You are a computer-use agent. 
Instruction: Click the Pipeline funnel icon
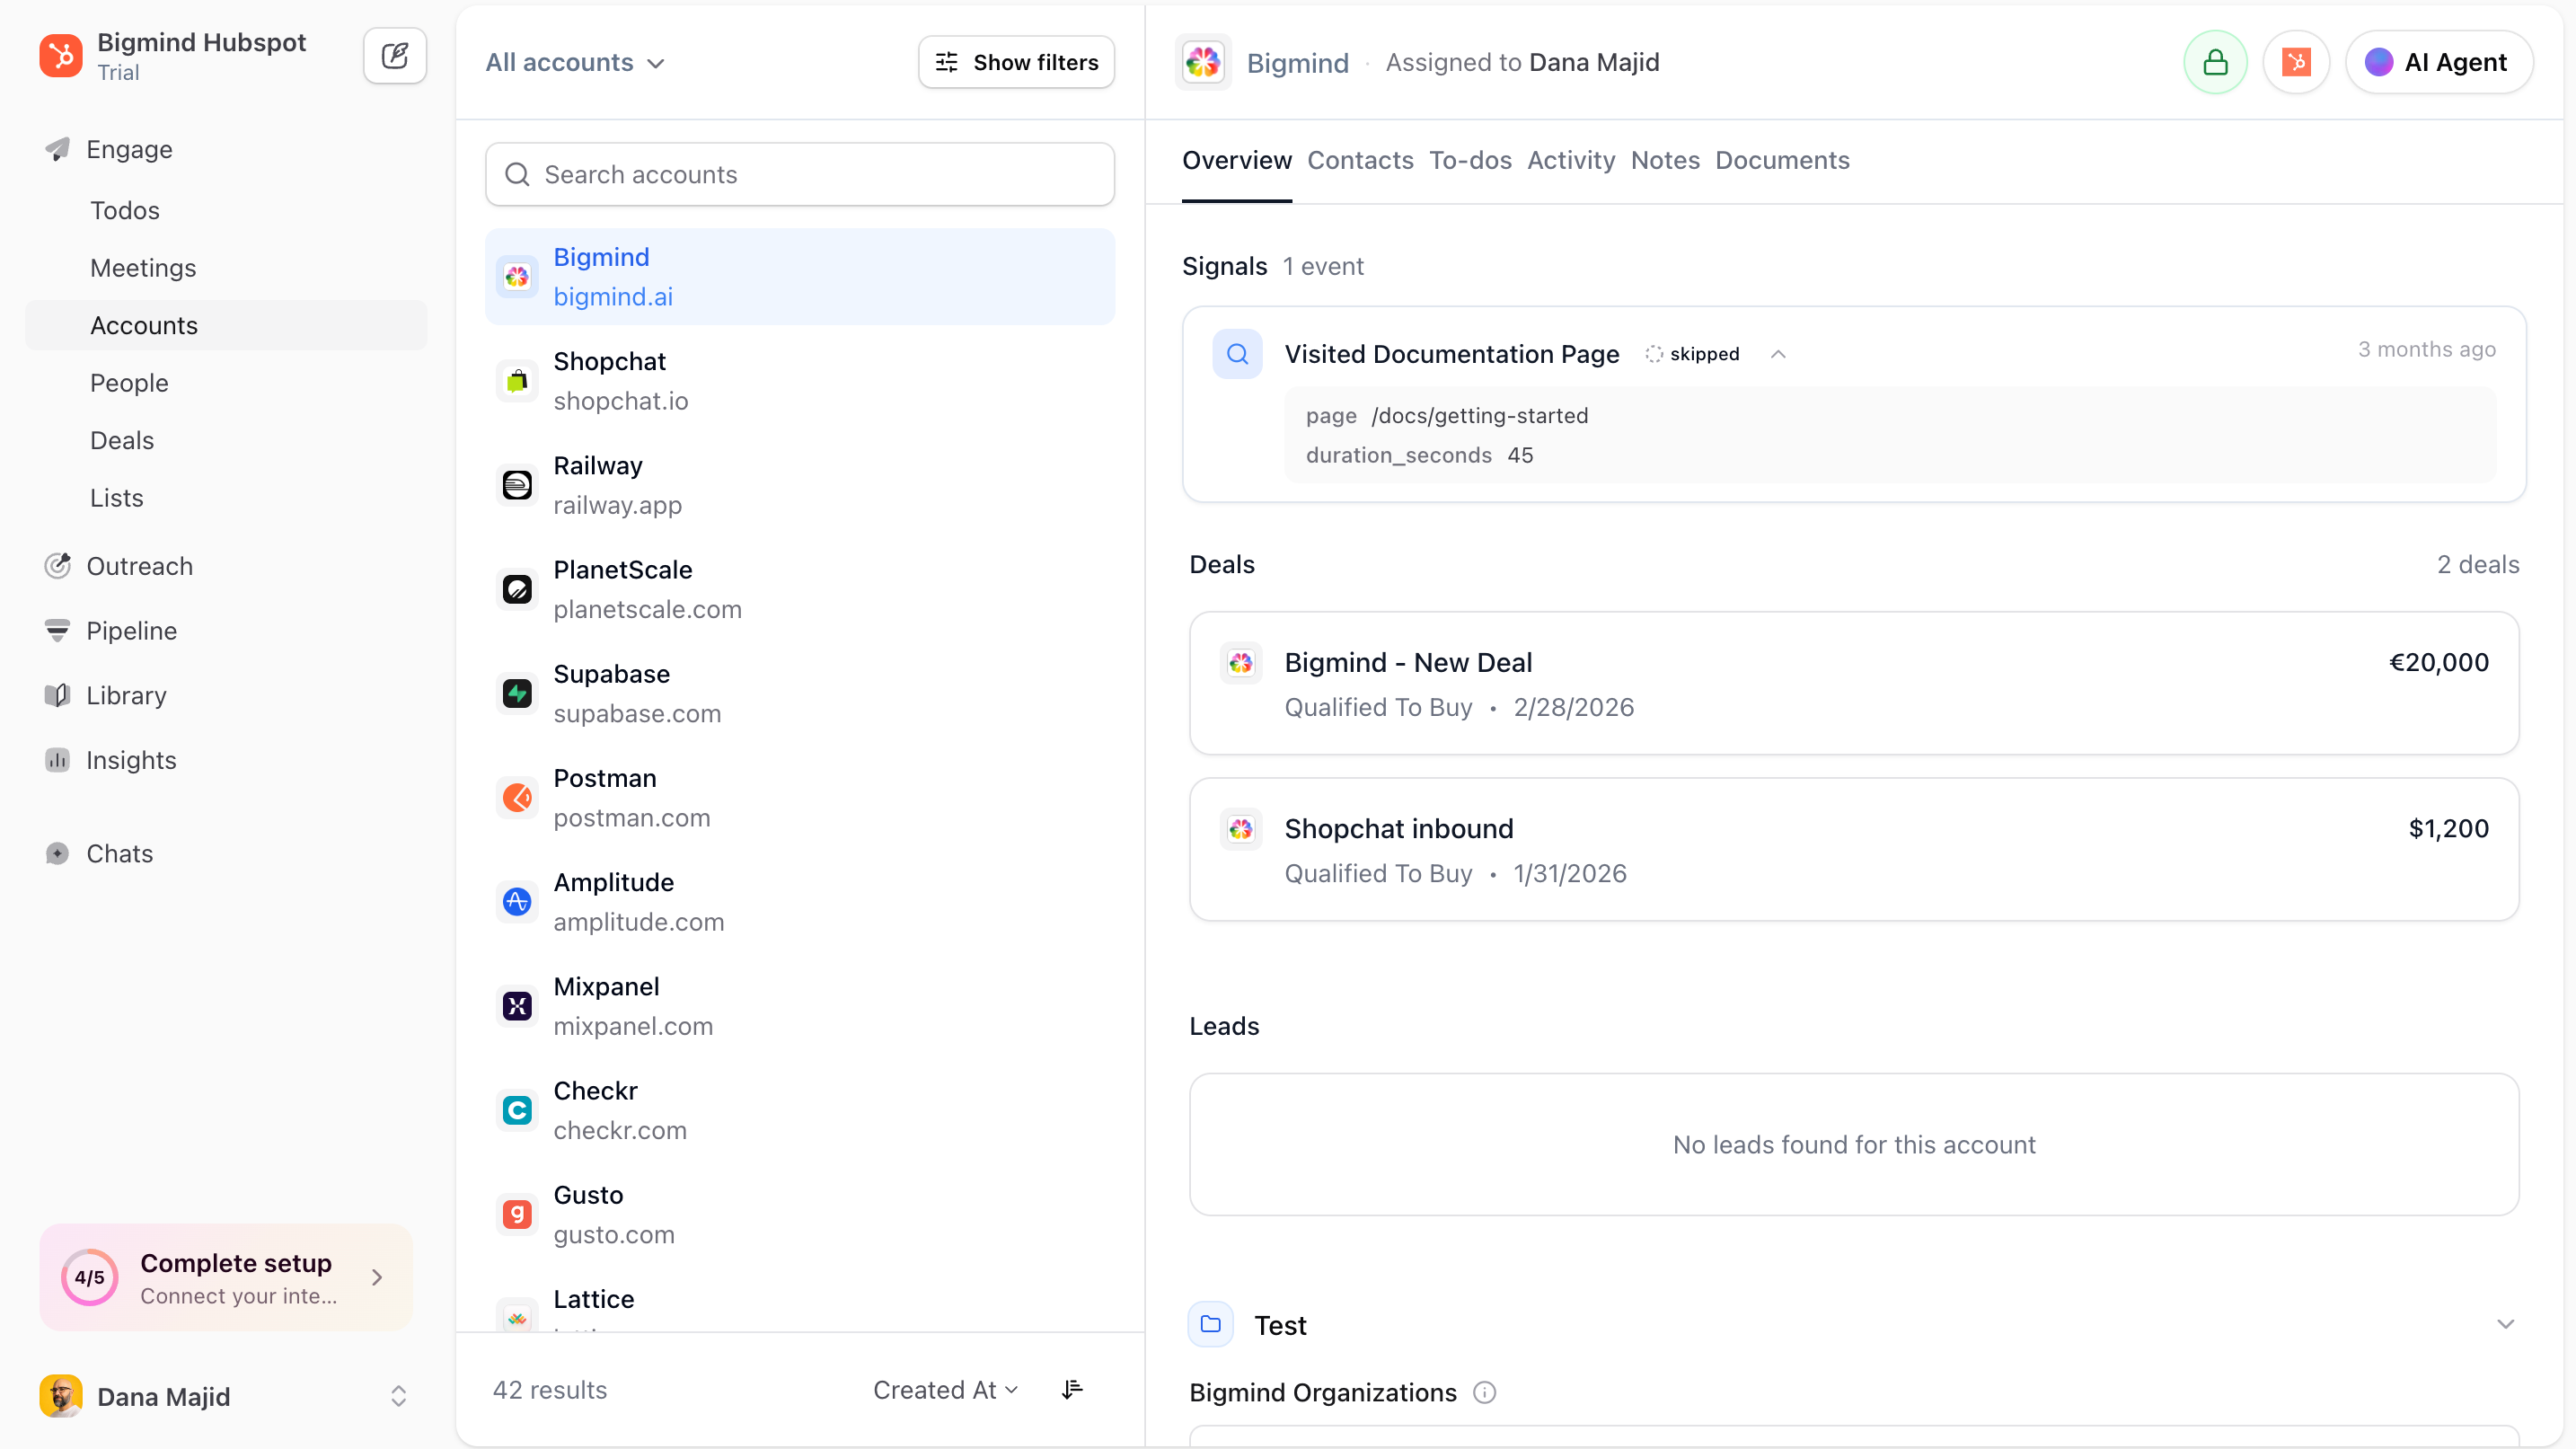(x=58, y=631)
